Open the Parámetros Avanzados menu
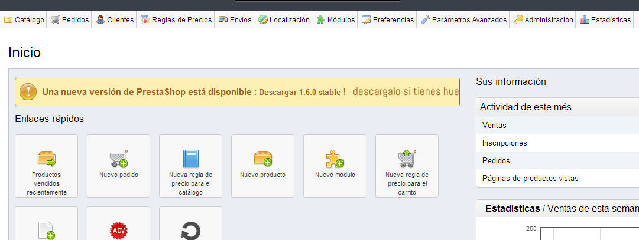This screenshot has width=639, height=240. click(x=463, y=19)
